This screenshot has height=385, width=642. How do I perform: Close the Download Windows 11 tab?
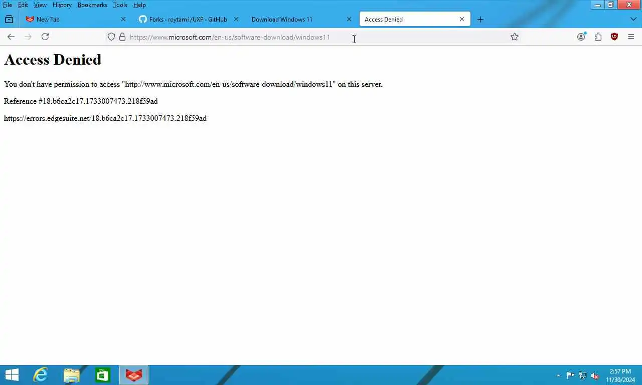pos(349,20)
